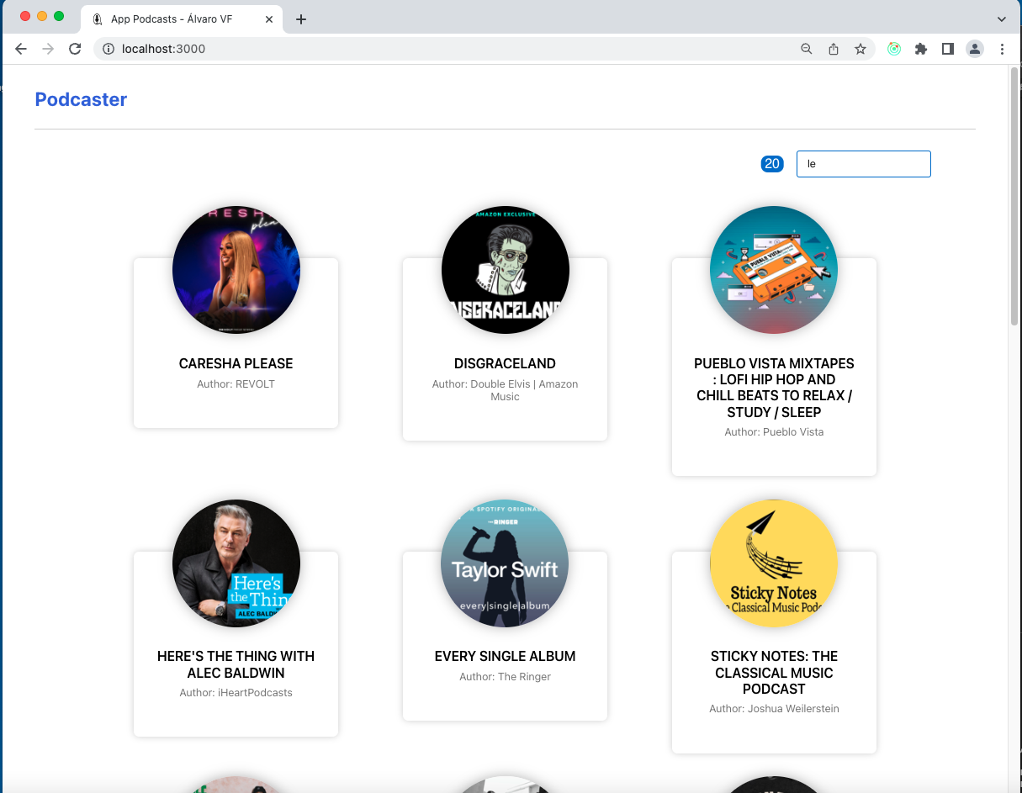Open the Taylor Swift cover image
This screenshot has height=793, width=1022.
[506, 563]
